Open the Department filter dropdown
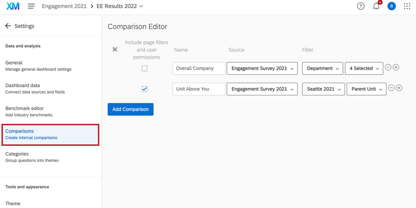Screen dimensions: 416x208 pyautogui.click(x=322, y=69)
